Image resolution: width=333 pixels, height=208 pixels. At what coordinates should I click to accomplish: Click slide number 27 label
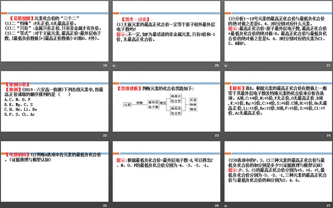coord(328,206)
